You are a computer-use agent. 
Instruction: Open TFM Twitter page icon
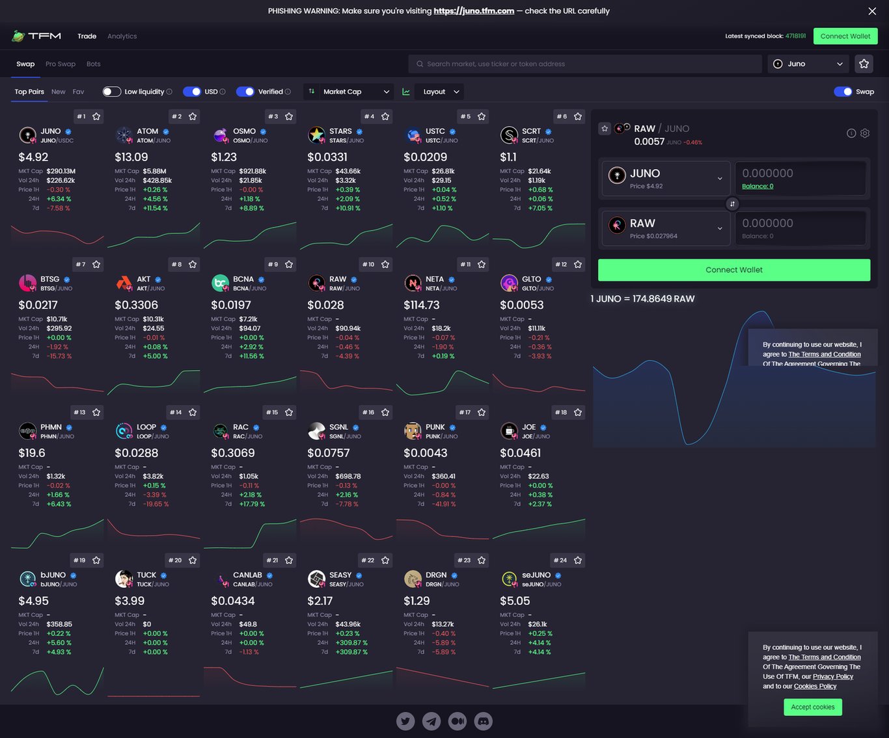[x=405, y=721]
